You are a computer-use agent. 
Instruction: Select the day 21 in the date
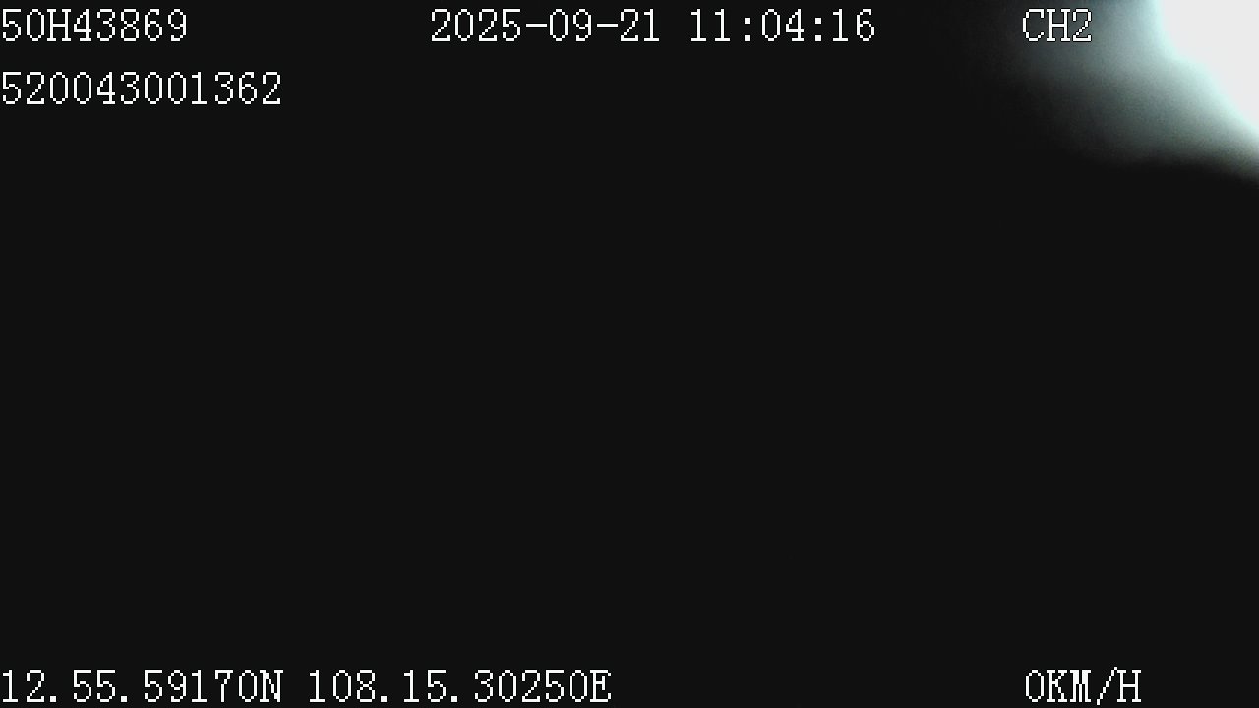tap(639, 27)
